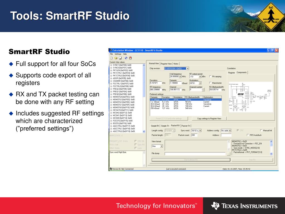Viewport: 285px width, 214px height.
Task: Select the 250 kBaud preferred setting row
Action: coord(186,108)
